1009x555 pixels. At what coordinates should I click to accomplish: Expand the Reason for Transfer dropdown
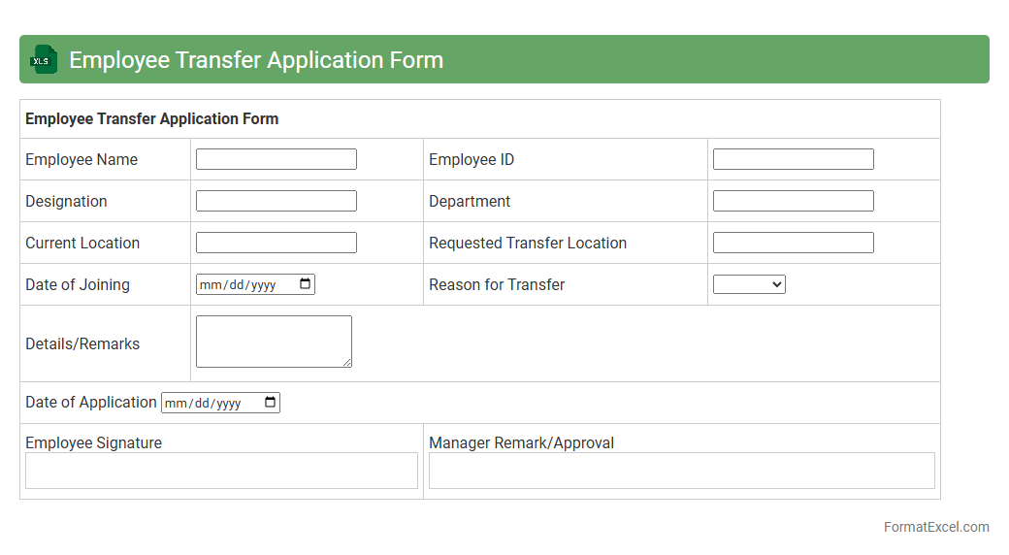pos(748,284)
